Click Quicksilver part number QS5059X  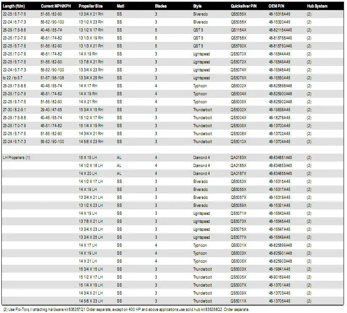tap(238, 206)
